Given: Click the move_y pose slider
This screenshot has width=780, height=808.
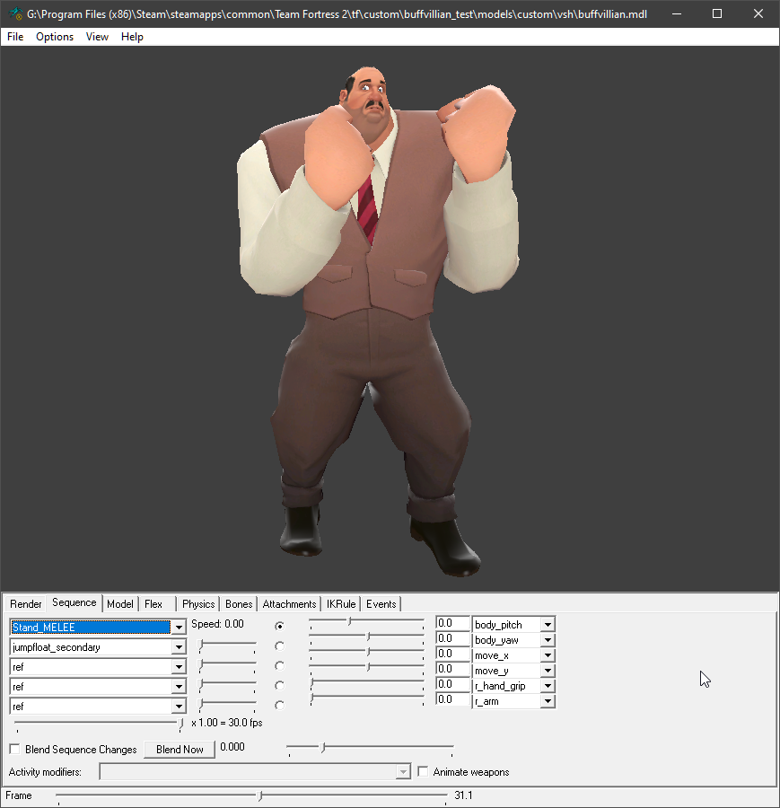Looking at the screenshot, I should coord(366,667).
